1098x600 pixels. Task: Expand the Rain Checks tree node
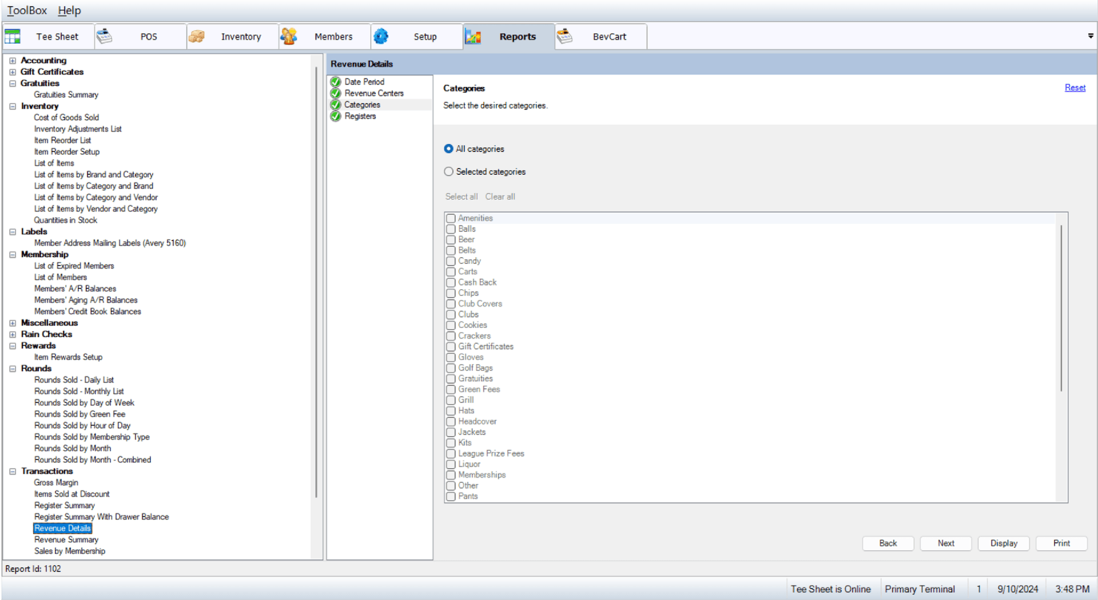tap(13, 334)
